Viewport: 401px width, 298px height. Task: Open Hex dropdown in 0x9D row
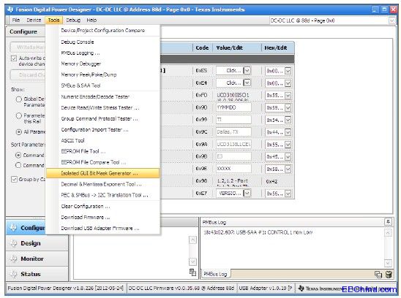pyautogui.click(x=288, y=108)
